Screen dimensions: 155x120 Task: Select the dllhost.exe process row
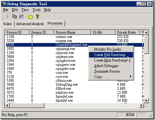coord(74,88)
